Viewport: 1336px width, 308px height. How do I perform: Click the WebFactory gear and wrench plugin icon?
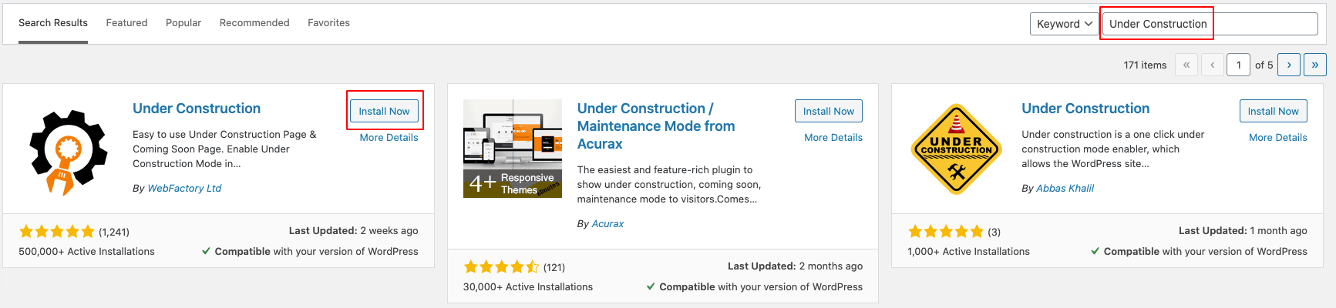pyautogui.click(x=68, y=151)
